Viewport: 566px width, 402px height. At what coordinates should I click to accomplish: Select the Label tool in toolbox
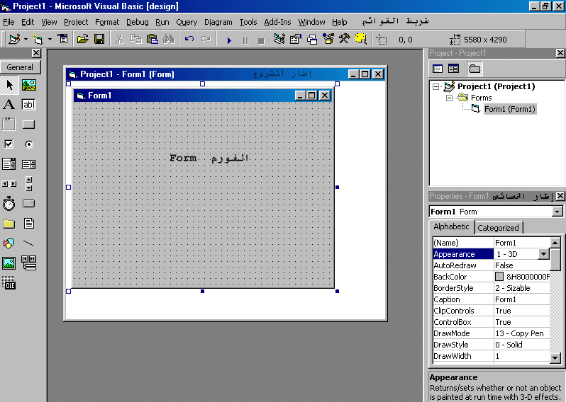coord(9,105)
